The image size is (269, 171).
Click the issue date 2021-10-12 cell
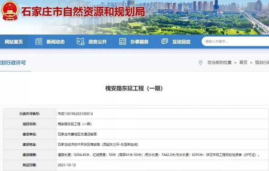(x=66, y=165)
